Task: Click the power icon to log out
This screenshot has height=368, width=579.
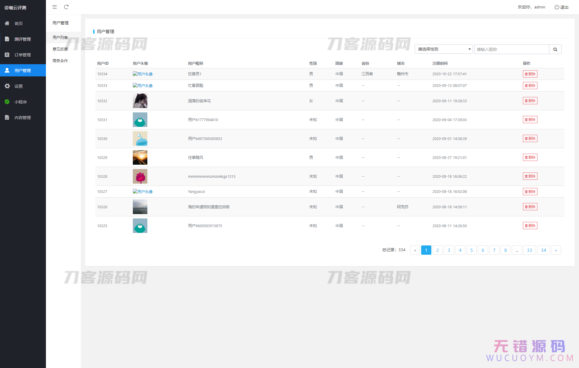Action: click(x=557, y=7)
